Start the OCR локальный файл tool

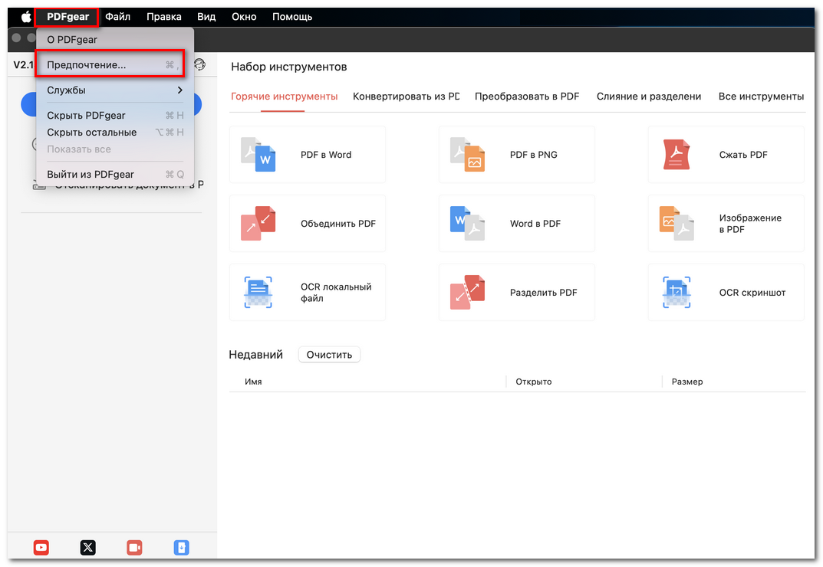click(x=307, y=293)
